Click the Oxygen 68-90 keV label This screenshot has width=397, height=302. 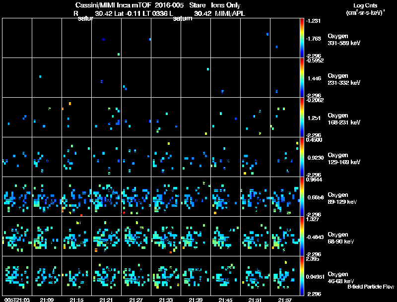pos(340,238)
